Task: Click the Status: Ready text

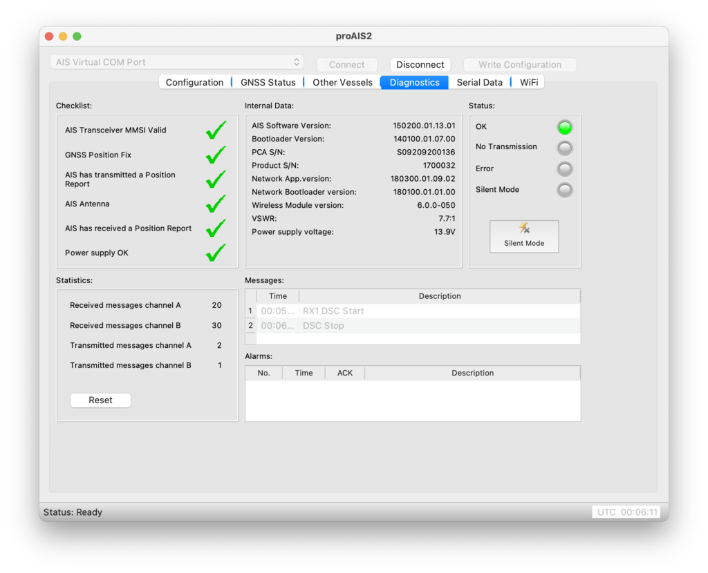Action: click(73, 512)
